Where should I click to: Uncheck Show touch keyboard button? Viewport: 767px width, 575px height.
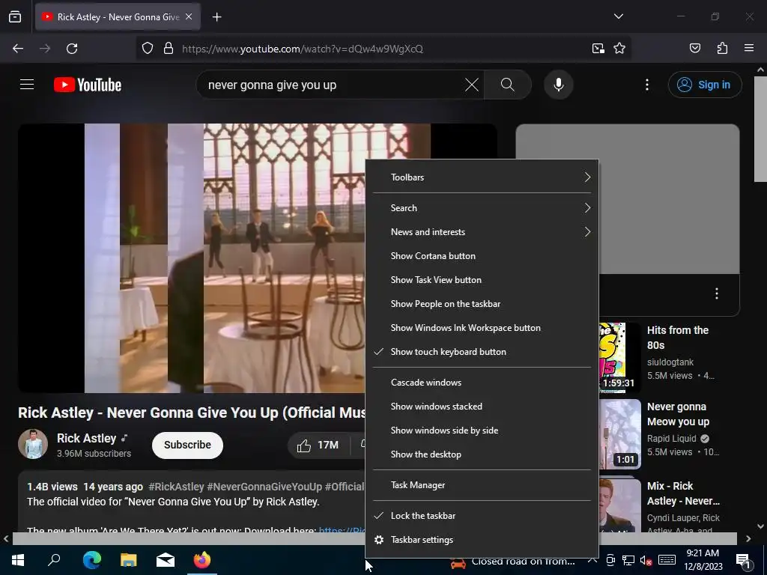coord(482,352)
